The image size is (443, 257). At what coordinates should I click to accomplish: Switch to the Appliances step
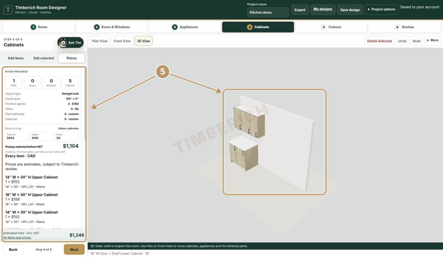click(185, 27)
